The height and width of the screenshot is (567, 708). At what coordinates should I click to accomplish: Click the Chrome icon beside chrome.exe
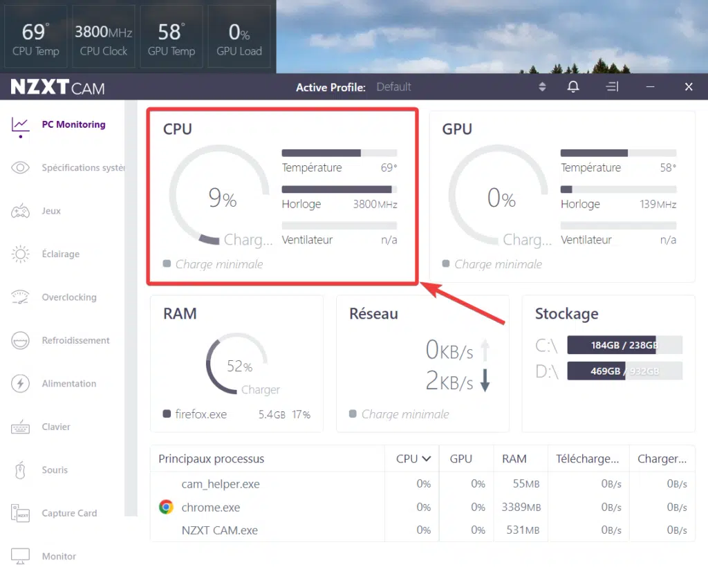click(x=166, y=507)
